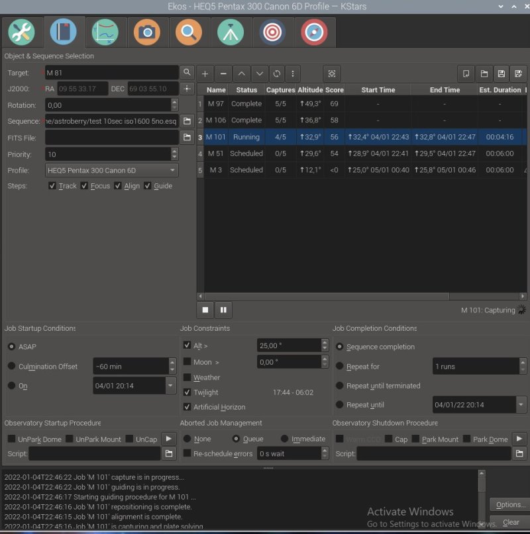The height and width of the screenshot is (534, 530).
Task: Browse for FITS file folder icon
Action: [187, 137]
